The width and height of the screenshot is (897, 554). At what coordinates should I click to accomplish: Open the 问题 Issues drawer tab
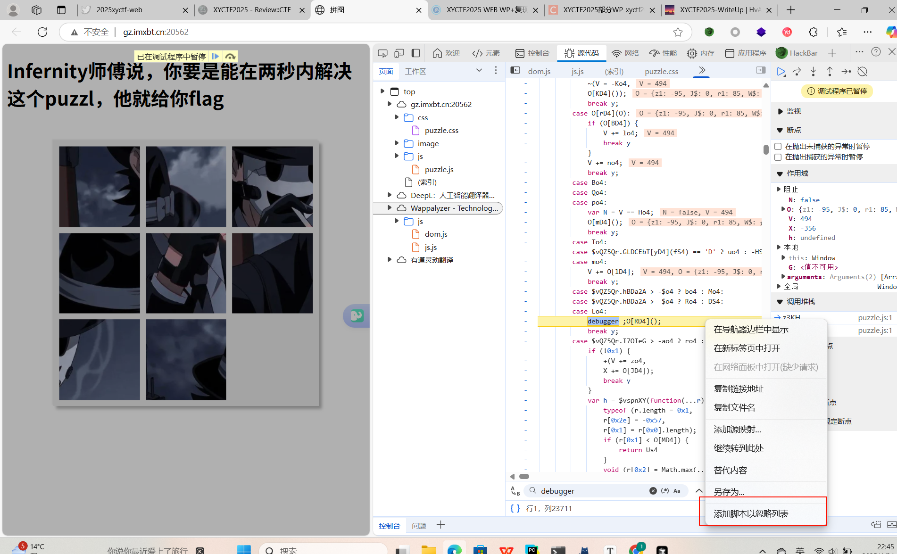point(419,526)
